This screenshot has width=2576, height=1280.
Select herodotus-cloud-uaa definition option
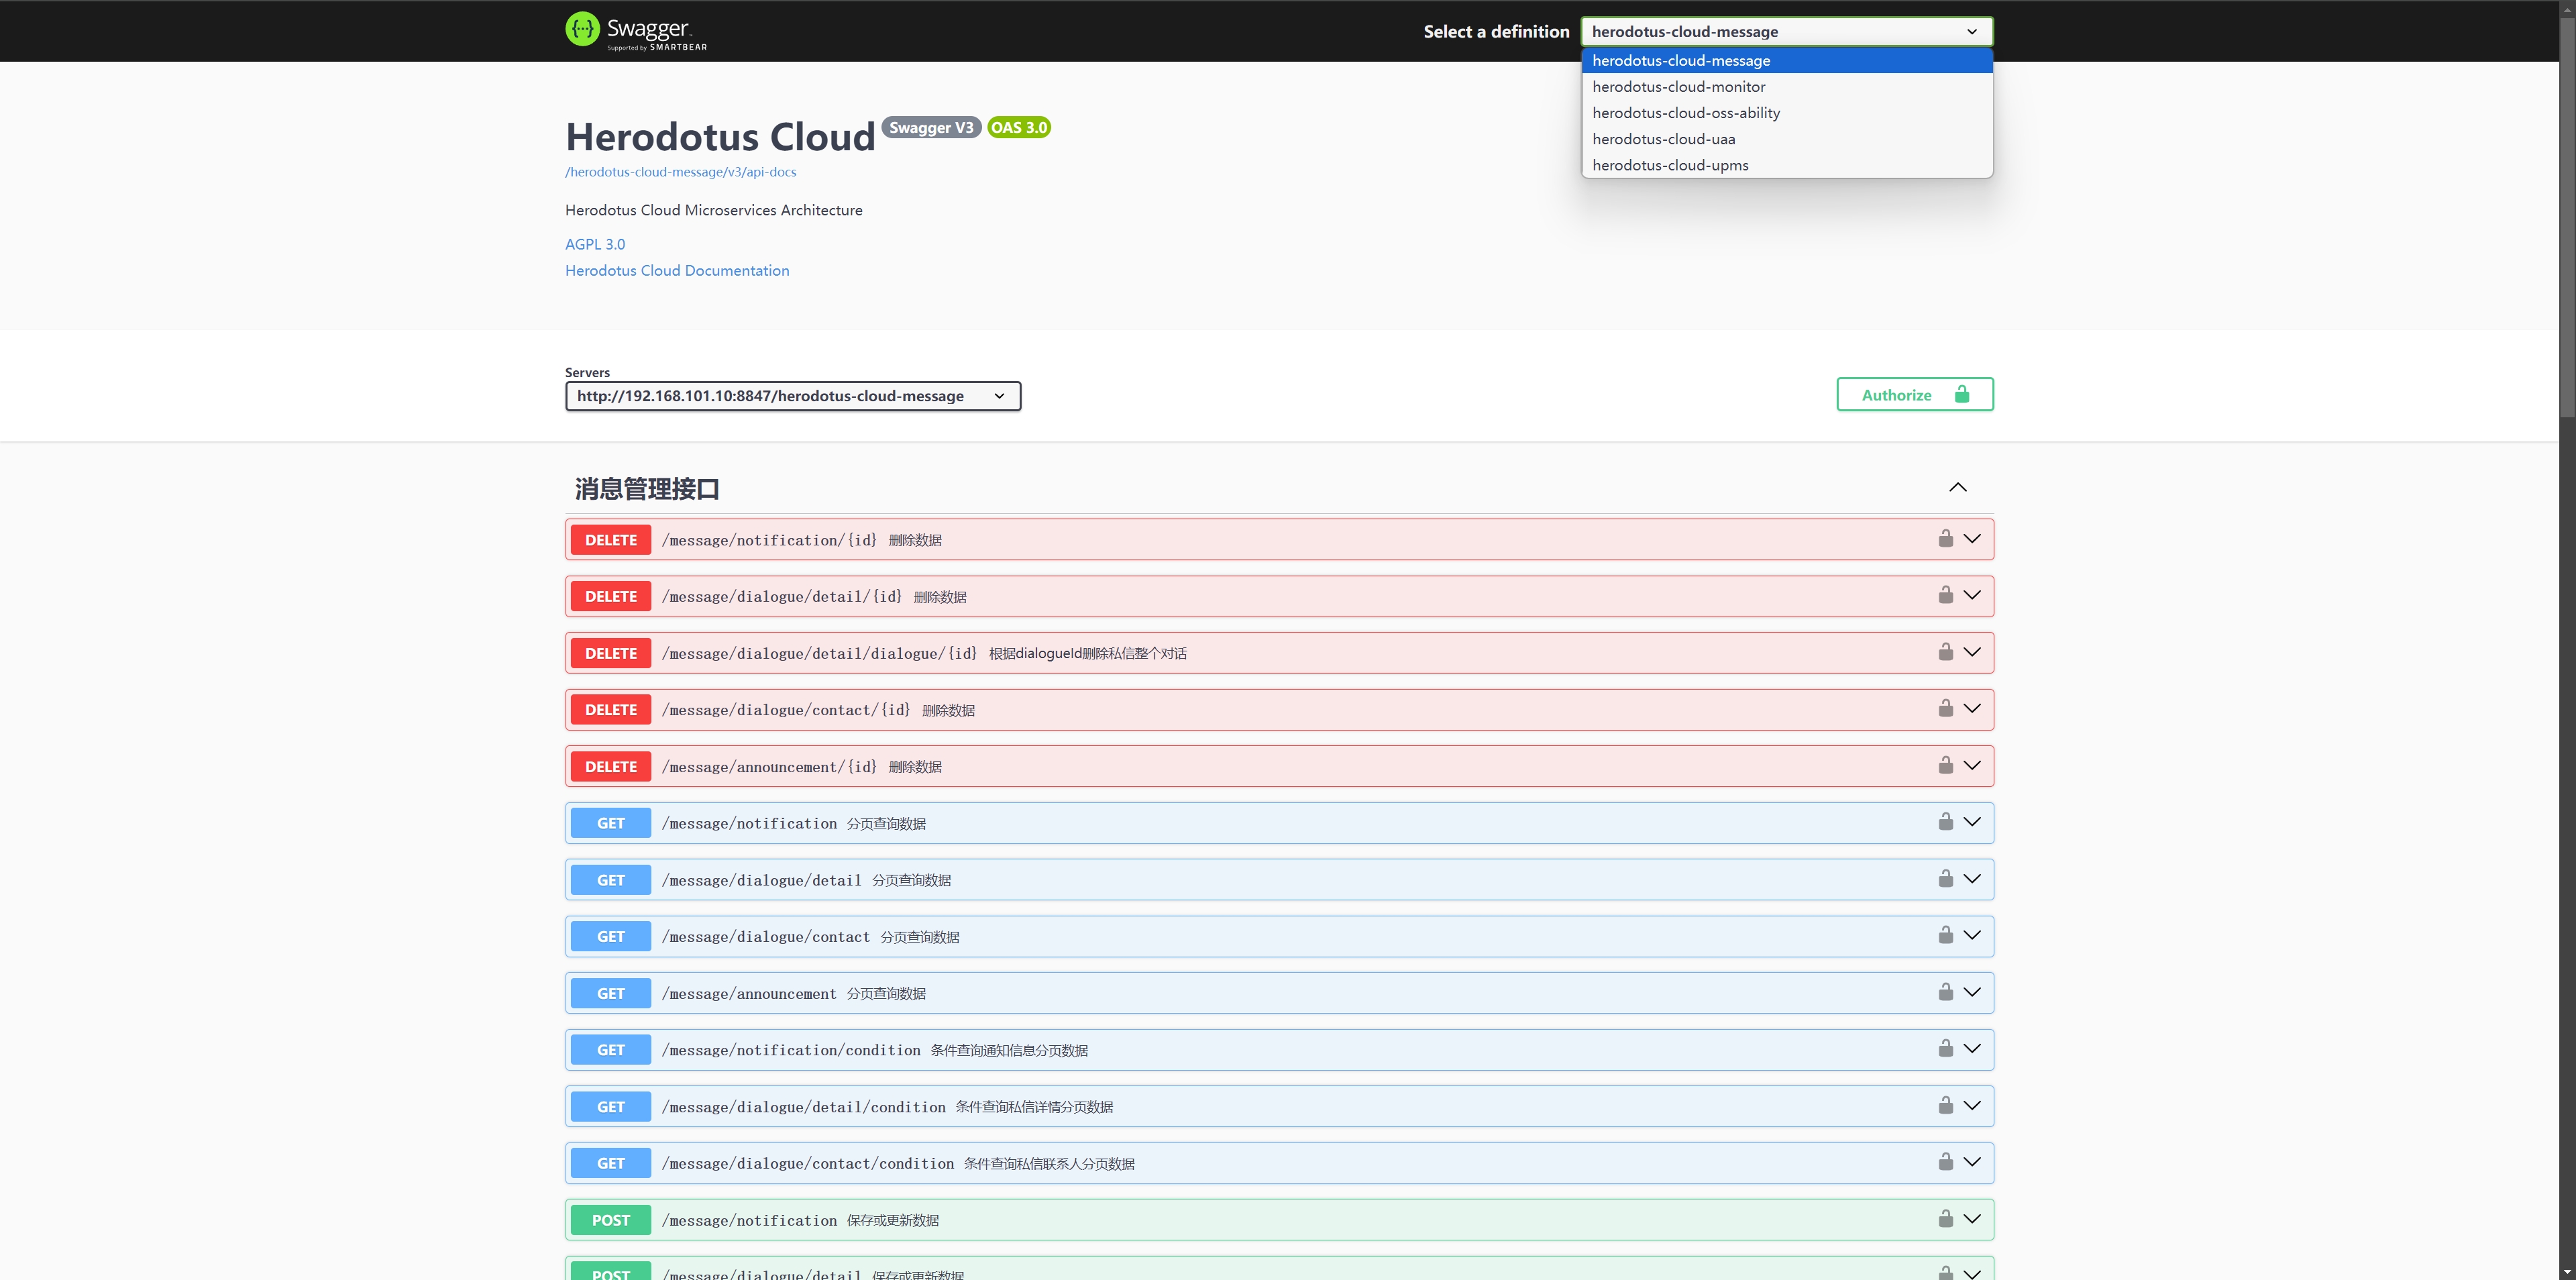click(x=1663, y=139)
